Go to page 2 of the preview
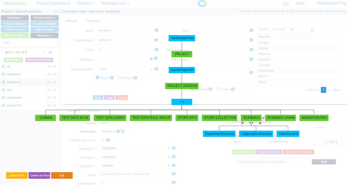The width and height of the screenshot is (347, 185). [329, 90]
